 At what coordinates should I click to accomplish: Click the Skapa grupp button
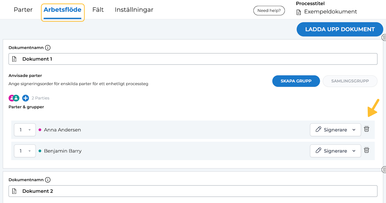click(296, 81)
